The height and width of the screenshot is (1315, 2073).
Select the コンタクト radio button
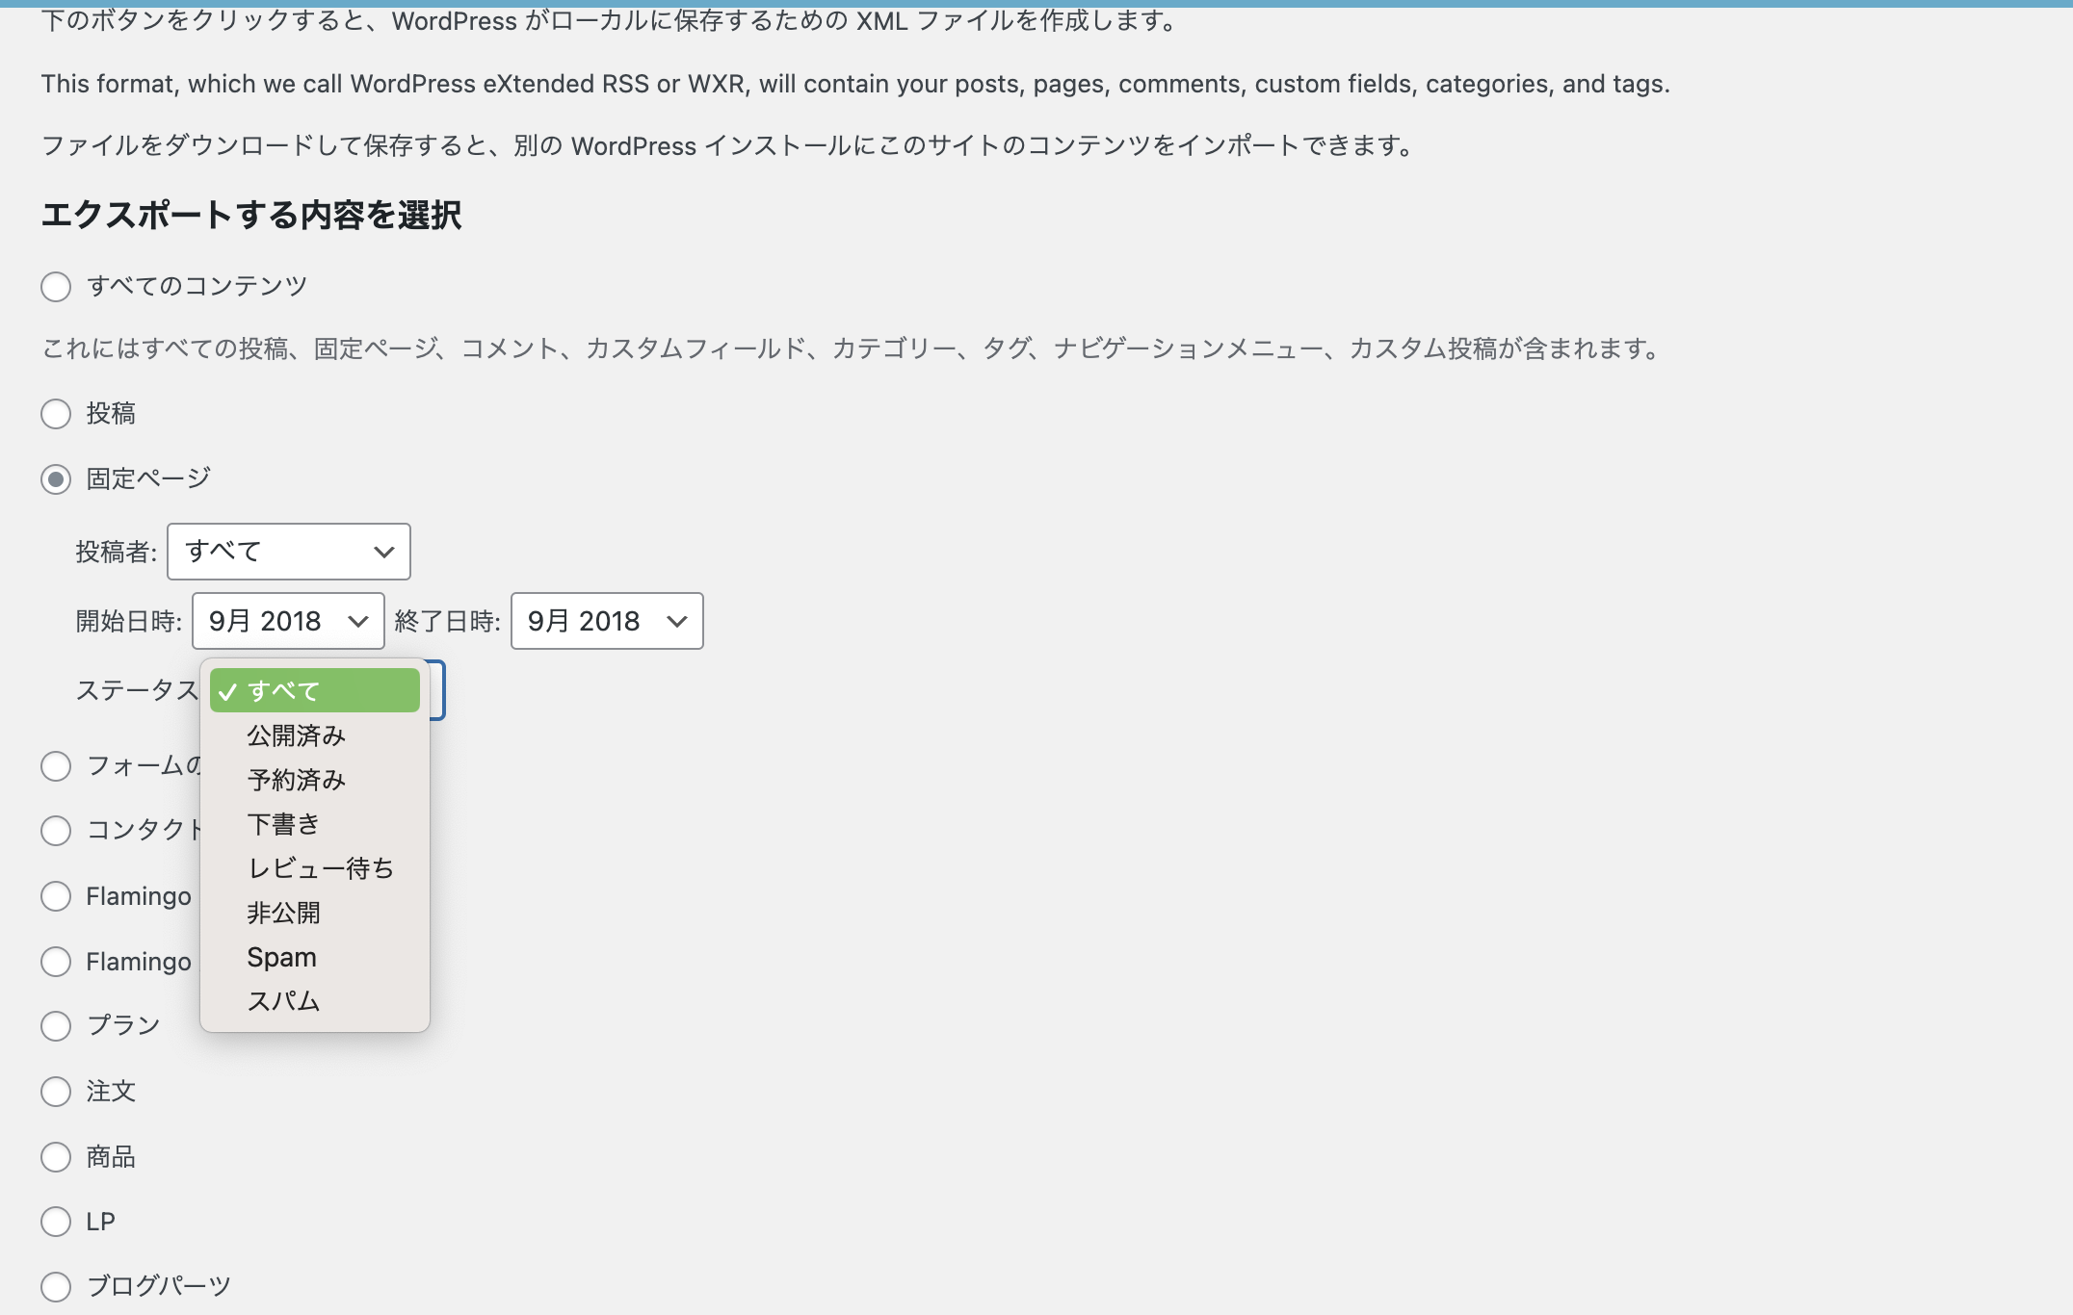pos(56,831)
